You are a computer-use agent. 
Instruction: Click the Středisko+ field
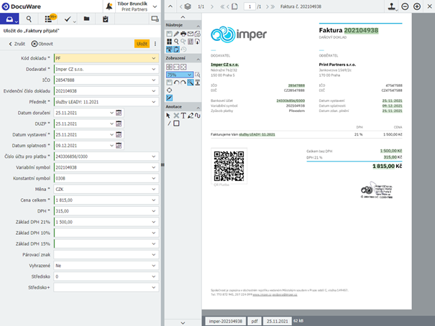coord(106,287)
